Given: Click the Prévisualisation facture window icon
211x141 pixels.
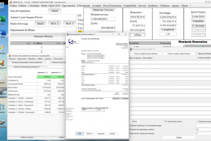Looking at the screenshot, I should click(x=68, y=34).
